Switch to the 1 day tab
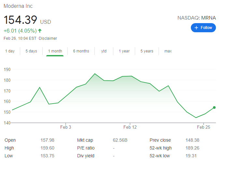 10,51
